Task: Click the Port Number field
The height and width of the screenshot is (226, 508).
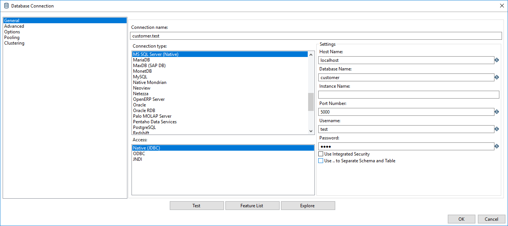Action: pyautogui.click(x=406, y=112)
